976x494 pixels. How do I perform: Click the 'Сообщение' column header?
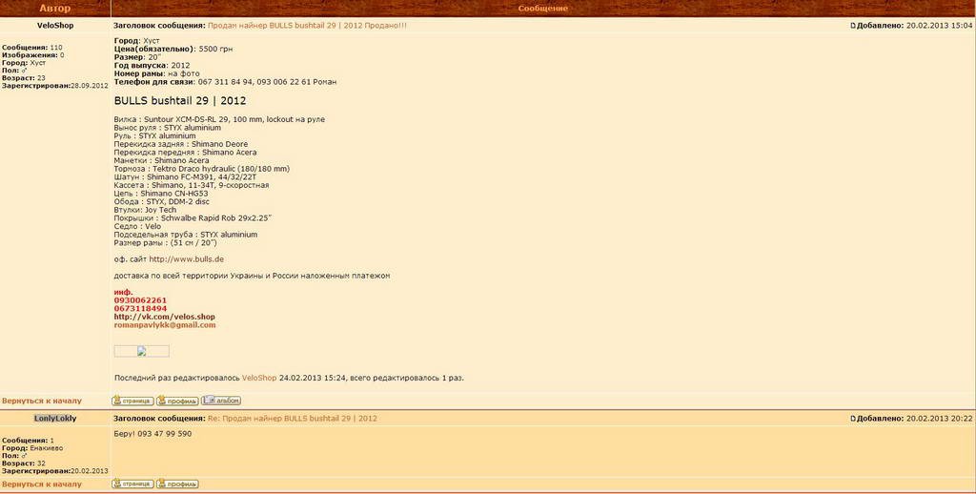[543, 9]
